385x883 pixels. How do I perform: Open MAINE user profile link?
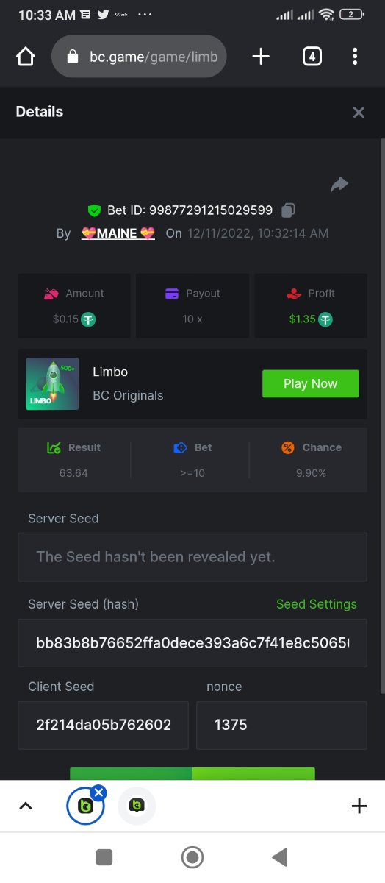coord(118,233)
